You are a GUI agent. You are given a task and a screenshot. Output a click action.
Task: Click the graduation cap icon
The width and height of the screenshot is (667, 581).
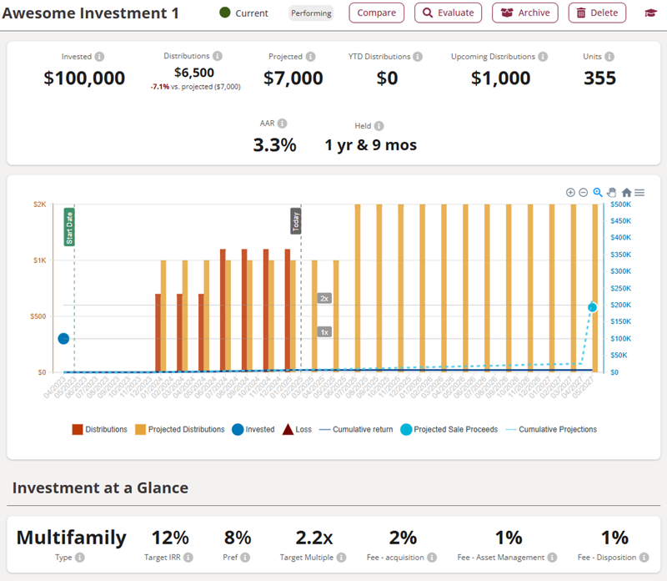tap(650, 13)
